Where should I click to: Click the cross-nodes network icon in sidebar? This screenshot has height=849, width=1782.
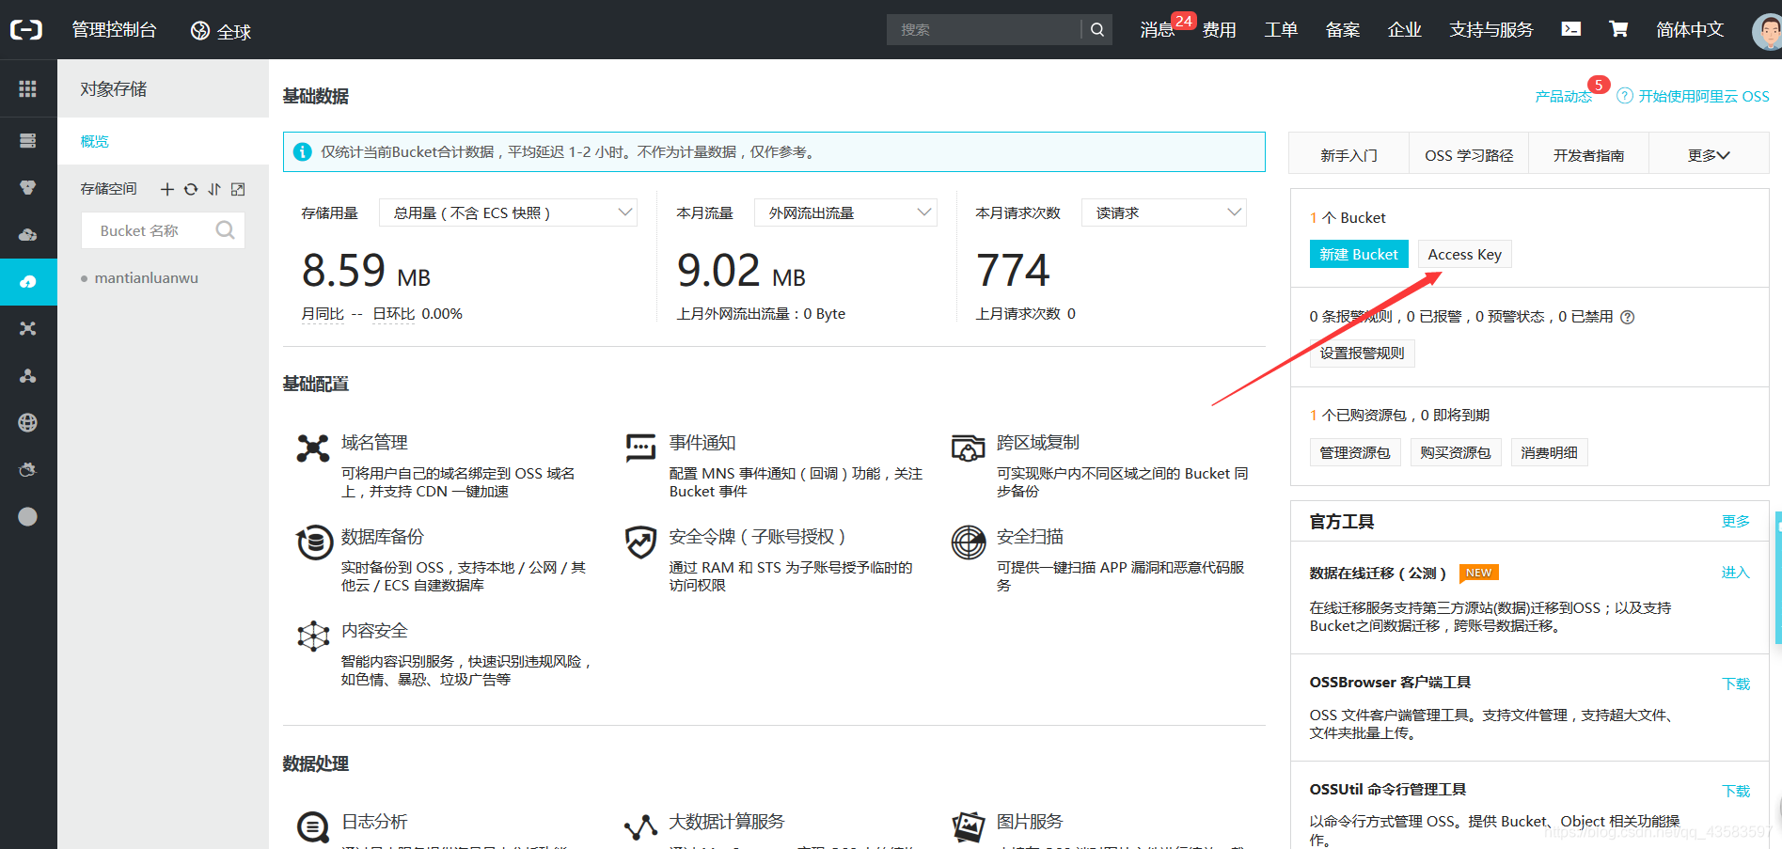[x=28, y=329]
